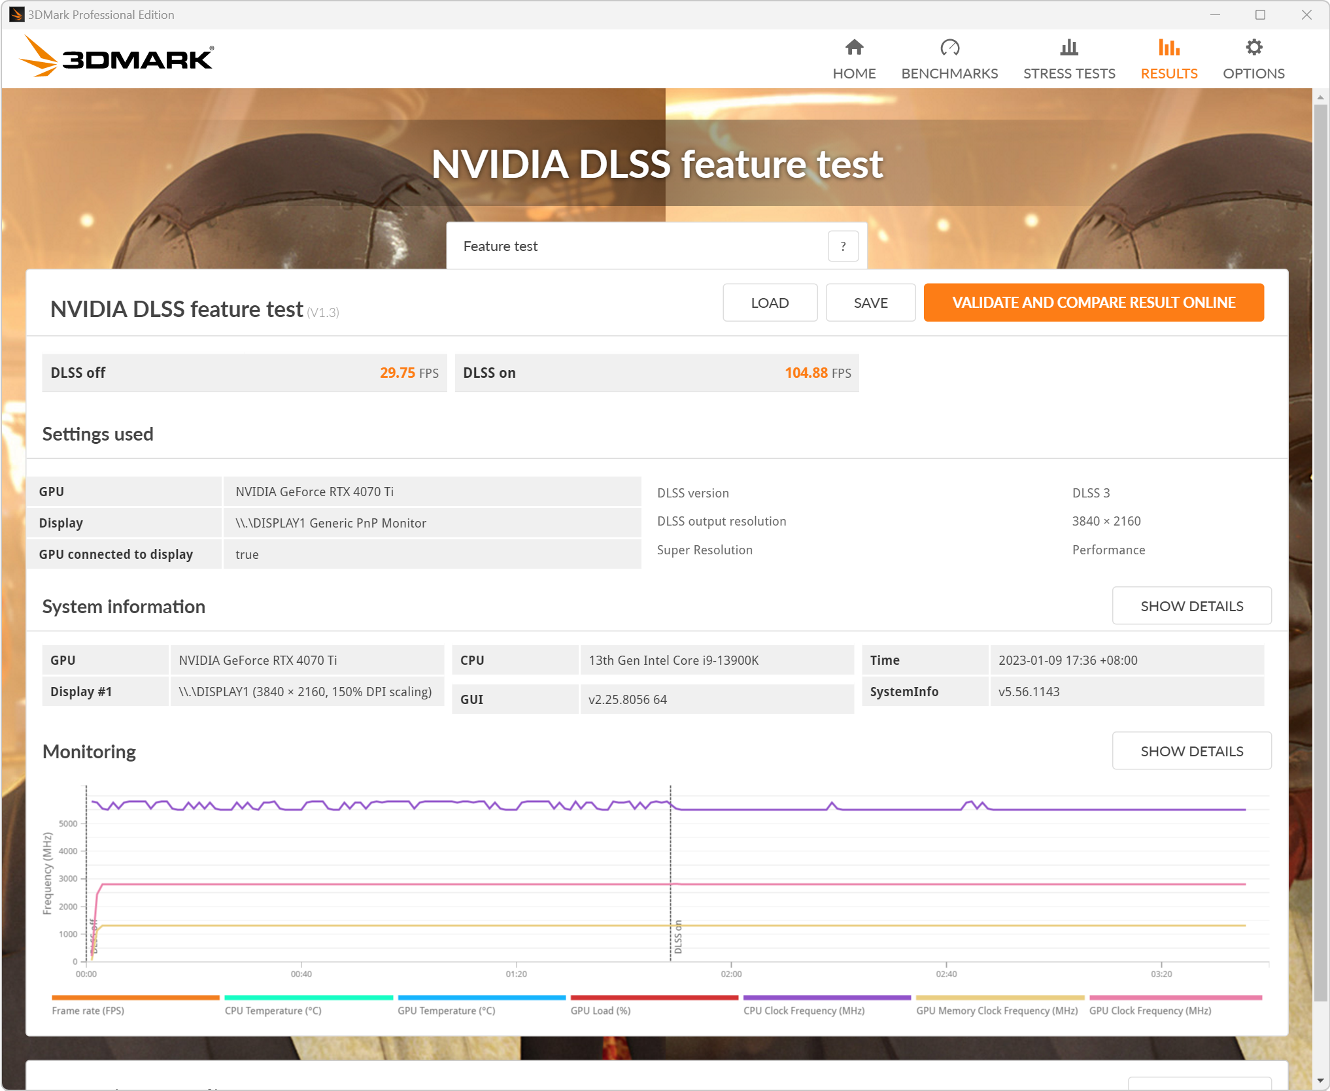
Task: Toggle CPU Clock Frequency legend swatch
Action: [x=827, y=998]
